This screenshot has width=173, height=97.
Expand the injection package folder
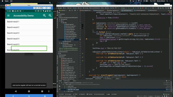(x=60, y=19)
